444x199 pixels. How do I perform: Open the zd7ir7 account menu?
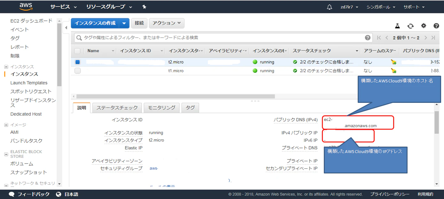[349, 7]
